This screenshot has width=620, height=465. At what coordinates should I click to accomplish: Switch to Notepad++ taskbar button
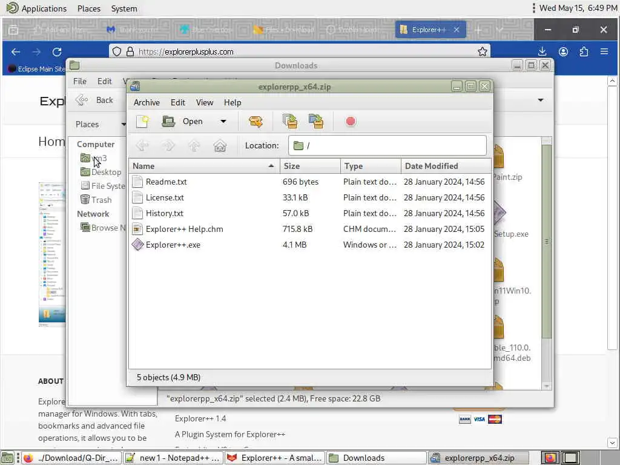click(x=173, y=458)
